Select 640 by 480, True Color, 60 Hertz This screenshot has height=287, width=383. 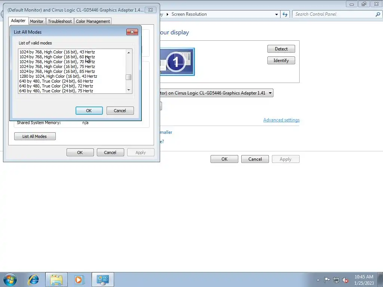click(x=72, y=81)
